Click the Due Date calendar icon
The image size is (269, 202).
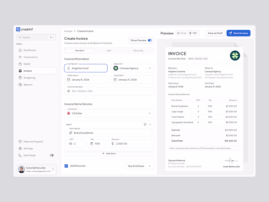115,80
